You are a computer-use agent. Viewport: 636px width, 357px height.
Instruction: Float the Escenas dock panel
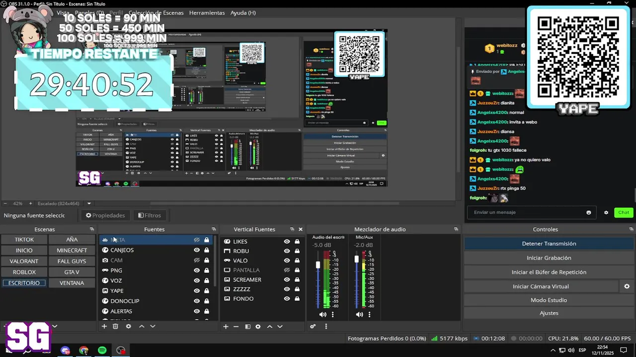(92, 229)
